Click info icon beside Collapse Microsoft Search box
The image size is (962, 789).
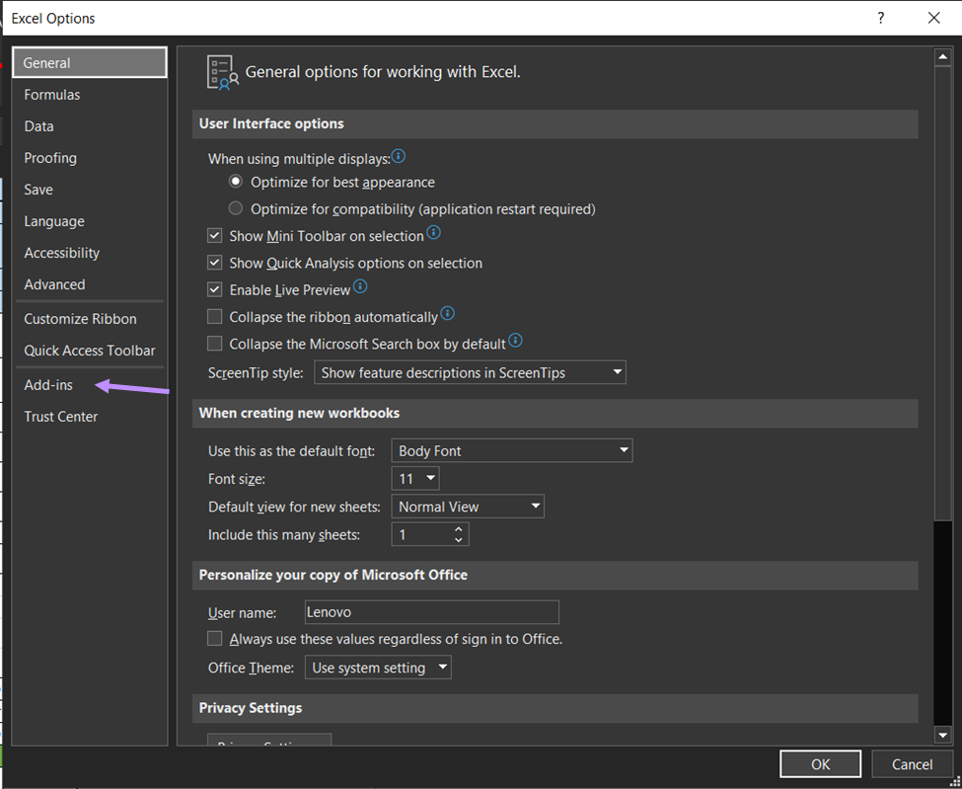[x=515, y=340]
